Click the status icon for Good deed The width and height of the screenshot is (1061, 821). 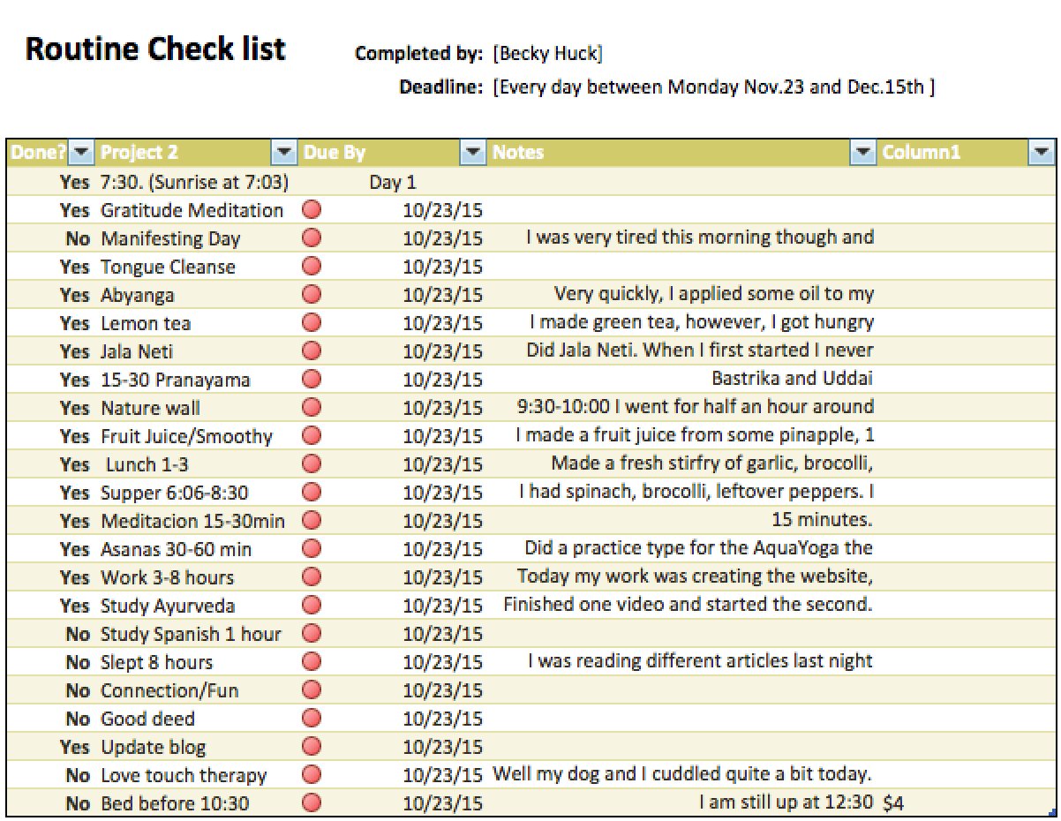[x=310, y=719]
